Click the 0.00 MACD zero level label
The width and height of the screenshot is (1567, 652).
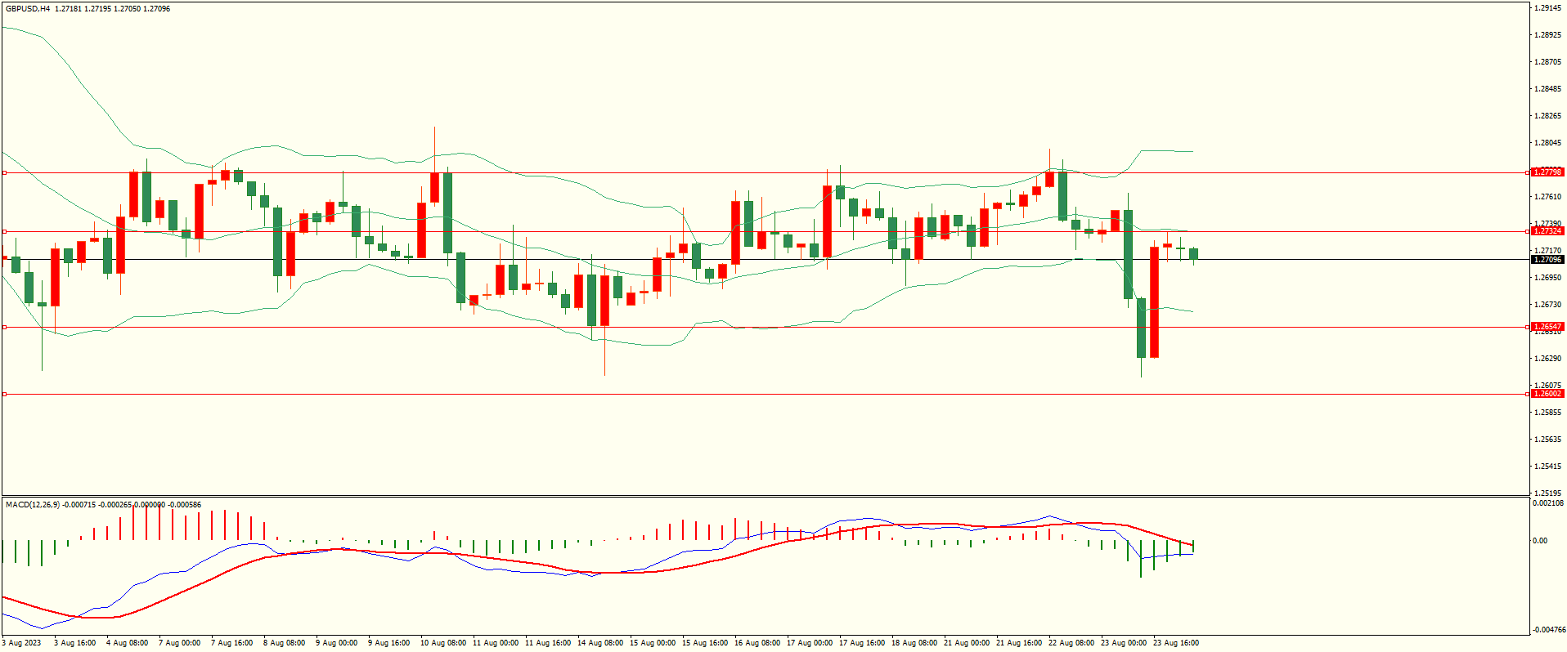tap(1539, 541)
